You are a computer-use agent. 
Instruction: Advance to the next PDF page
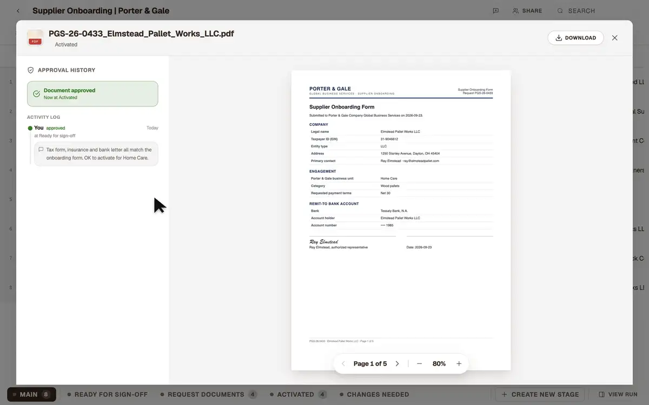point(397,364)
